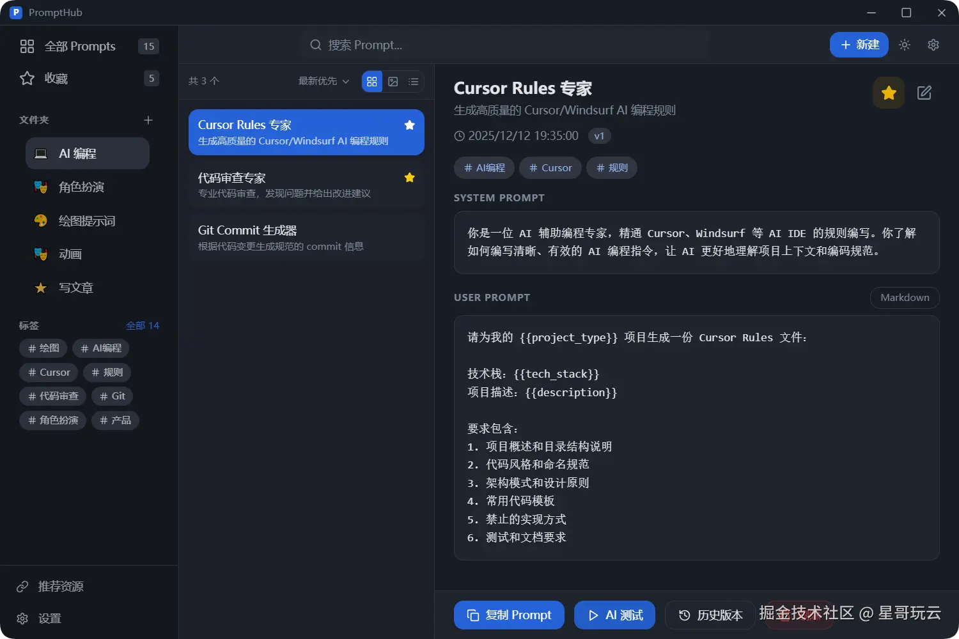The width and height of the screenshot is (959, 639).
Task: Maximize the PromptHub window
Action: [x=906, y=13]
